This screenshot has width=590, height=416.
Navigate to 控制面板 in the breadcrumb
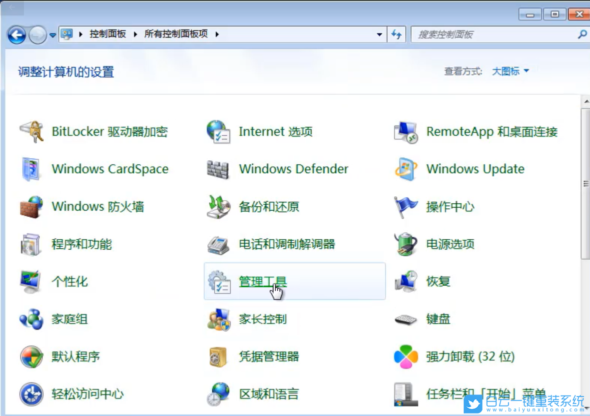[108, 34]
